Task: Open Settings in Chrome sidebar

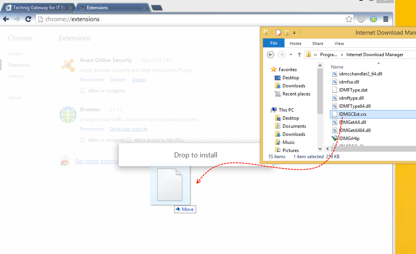Action: [17, 76]
